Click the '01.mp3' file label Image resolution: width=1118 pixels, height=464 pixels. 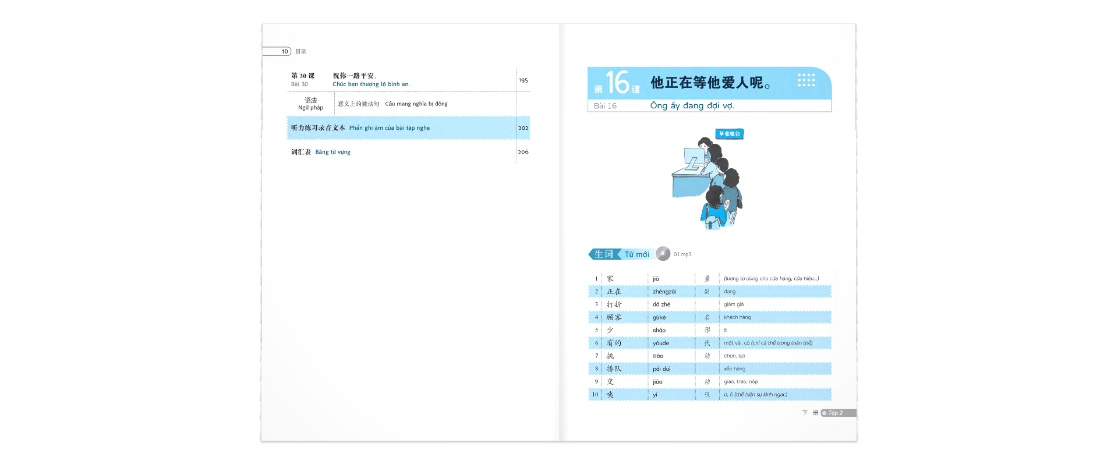682,254
